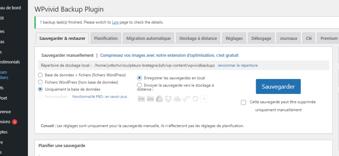Switch to the Planification tab
The height and width of the screenshot is (156, 339).
point(106,38)
